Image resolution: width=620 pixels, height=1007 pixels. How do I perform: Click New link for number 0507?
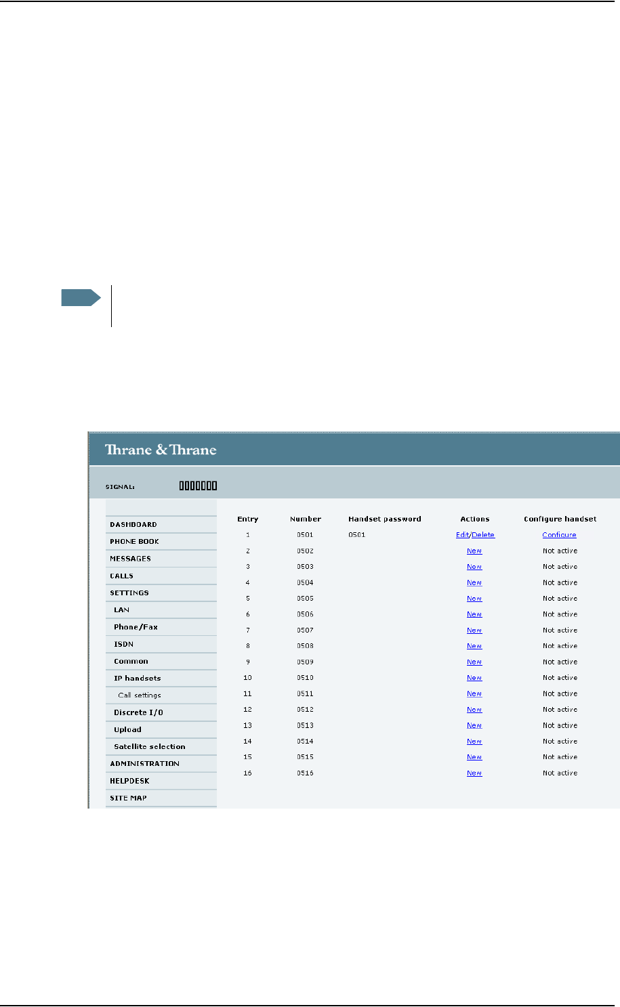(x=474, y=630)
